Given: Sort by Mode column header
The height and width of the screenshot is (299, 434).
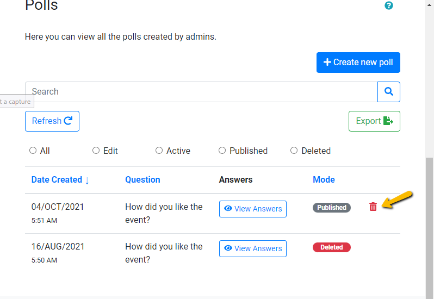Looking at the screenshot, I should 324,180.
